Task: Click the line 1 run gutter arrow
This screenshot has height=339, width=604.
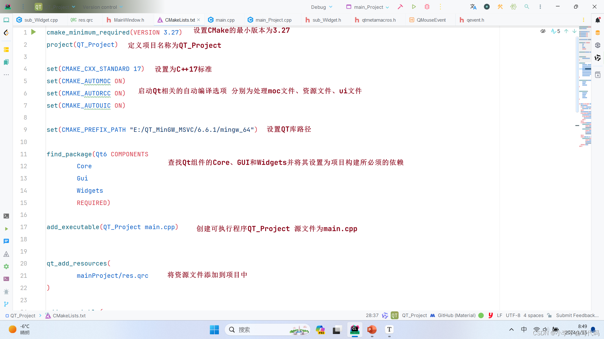Action: point(34,32)
